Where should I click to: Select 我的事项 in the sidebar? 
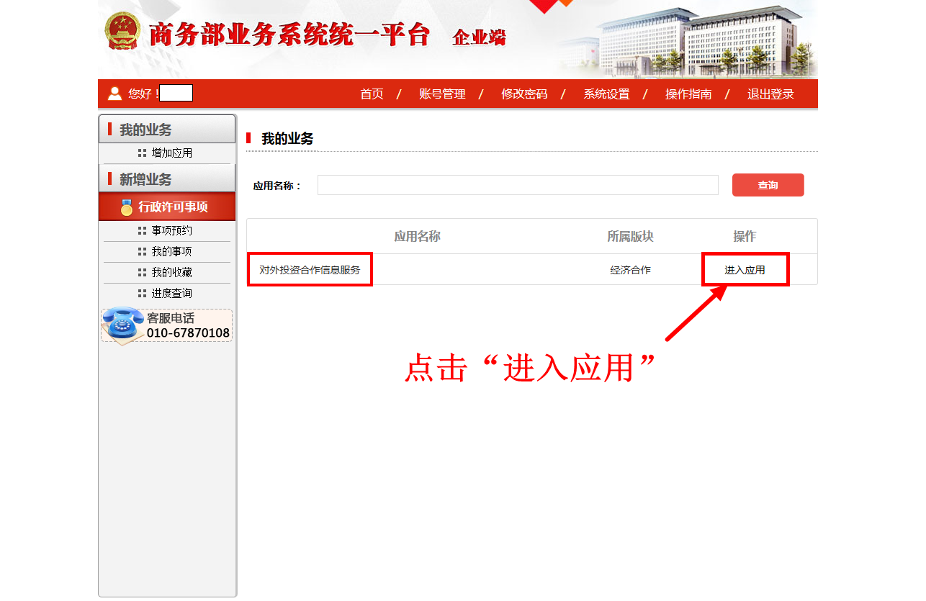(x=171, y=252)
